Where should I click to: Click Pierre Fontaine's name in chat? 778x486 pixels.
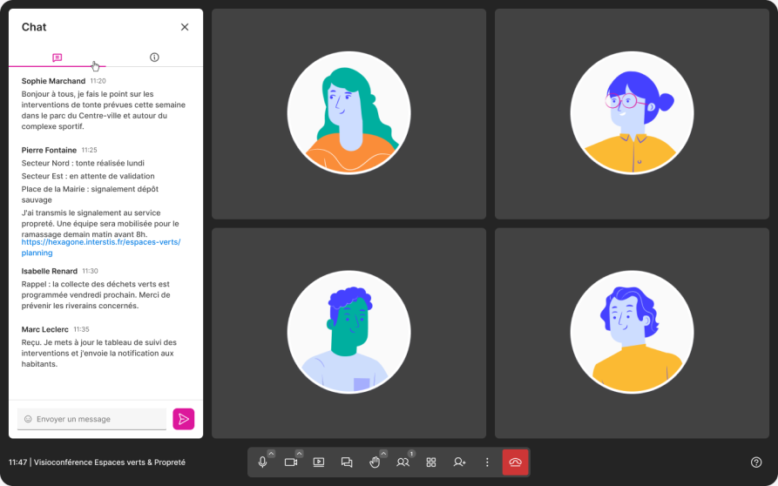click(x=49, y=150)
